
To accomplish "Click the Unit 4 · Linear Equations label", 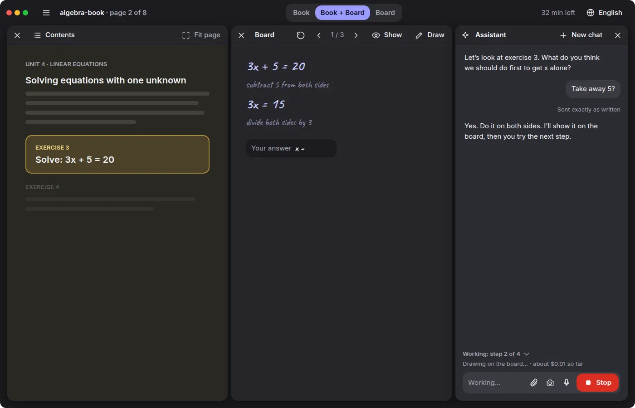I will (66, 64).
